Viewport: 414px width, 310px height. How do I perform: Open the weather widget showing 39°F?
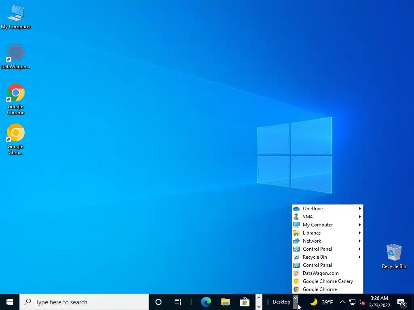pyautogui.click(x=321, y=302)
